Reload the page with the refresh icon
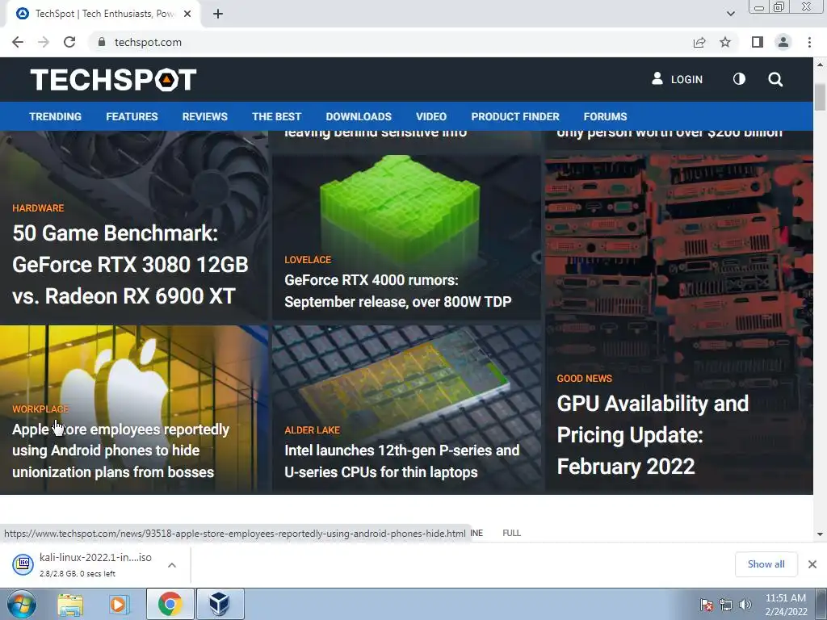The height and width of the screenshot is (620, 827). (x=69, y=42)
